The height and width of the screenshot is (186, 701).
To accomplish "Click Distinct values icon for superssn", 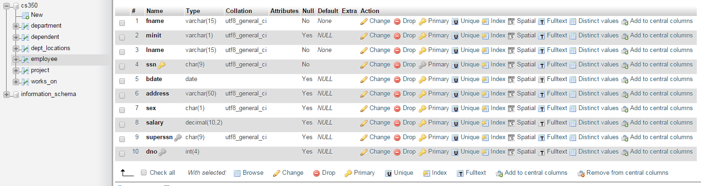I will (573, 138).
